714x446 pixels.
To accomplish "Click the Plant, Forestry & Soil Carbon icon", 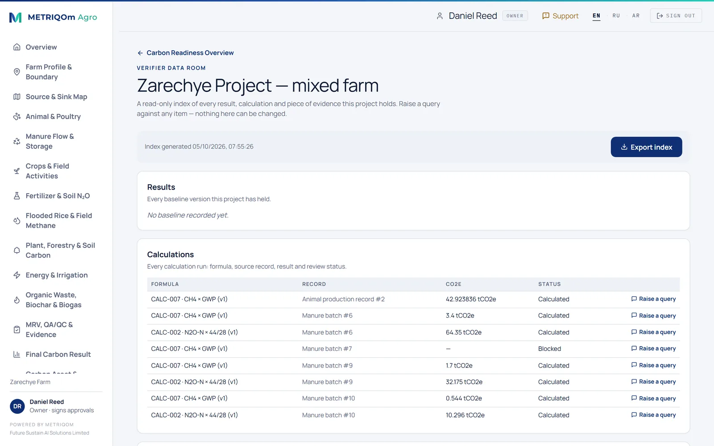I will pos(17,250).
